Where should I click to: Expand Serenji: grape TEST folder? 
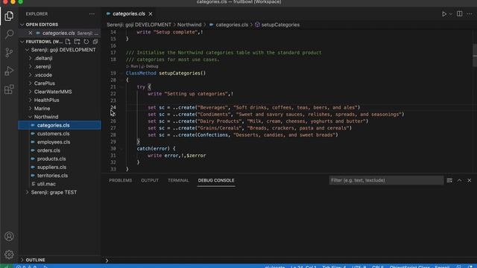click(27, 192)
